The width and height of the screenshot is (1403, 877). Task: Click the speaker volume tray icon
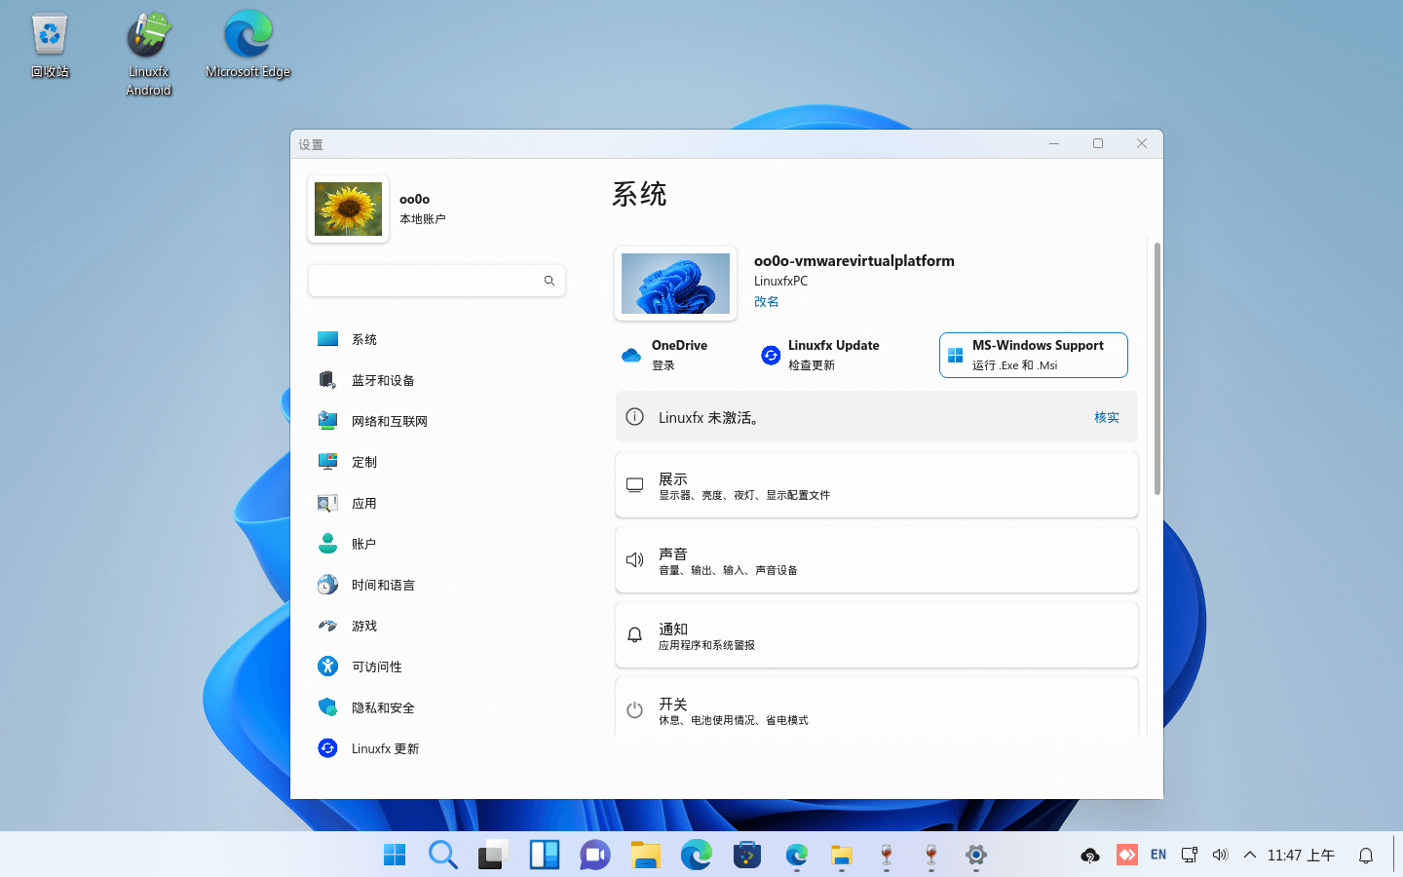[x=1220, y=854]
